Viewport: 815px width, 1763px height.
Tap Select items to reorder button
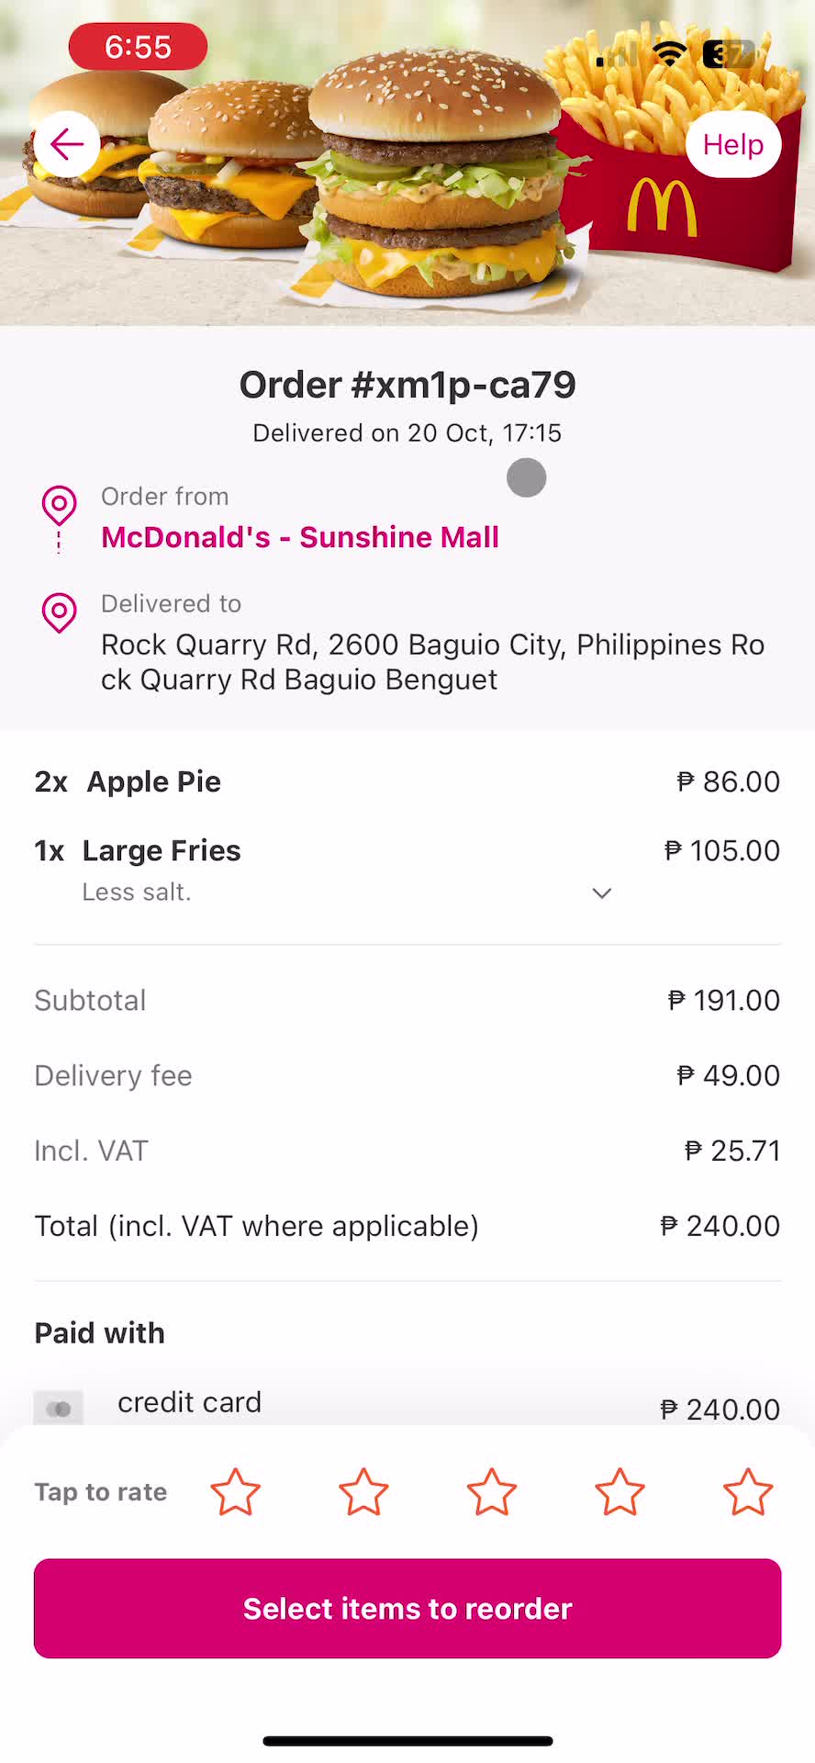[407, 1608]
